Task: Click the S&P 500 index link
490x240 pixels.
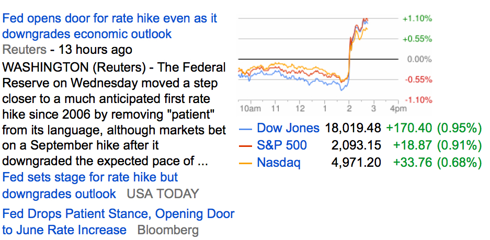Action: 282,145
